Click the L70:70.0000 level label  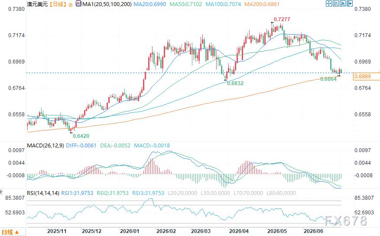[x=248, y=193]
